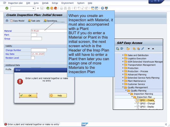Click the Change Number input field
The image size is (170, 127).
coord(39,50)
